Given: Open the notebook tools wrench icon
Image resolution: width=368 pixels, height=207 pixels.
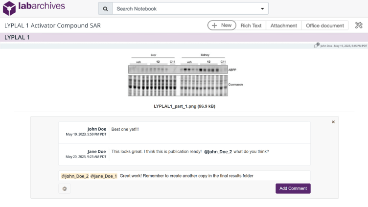Looking at the screenshot, I should [359, 25].
